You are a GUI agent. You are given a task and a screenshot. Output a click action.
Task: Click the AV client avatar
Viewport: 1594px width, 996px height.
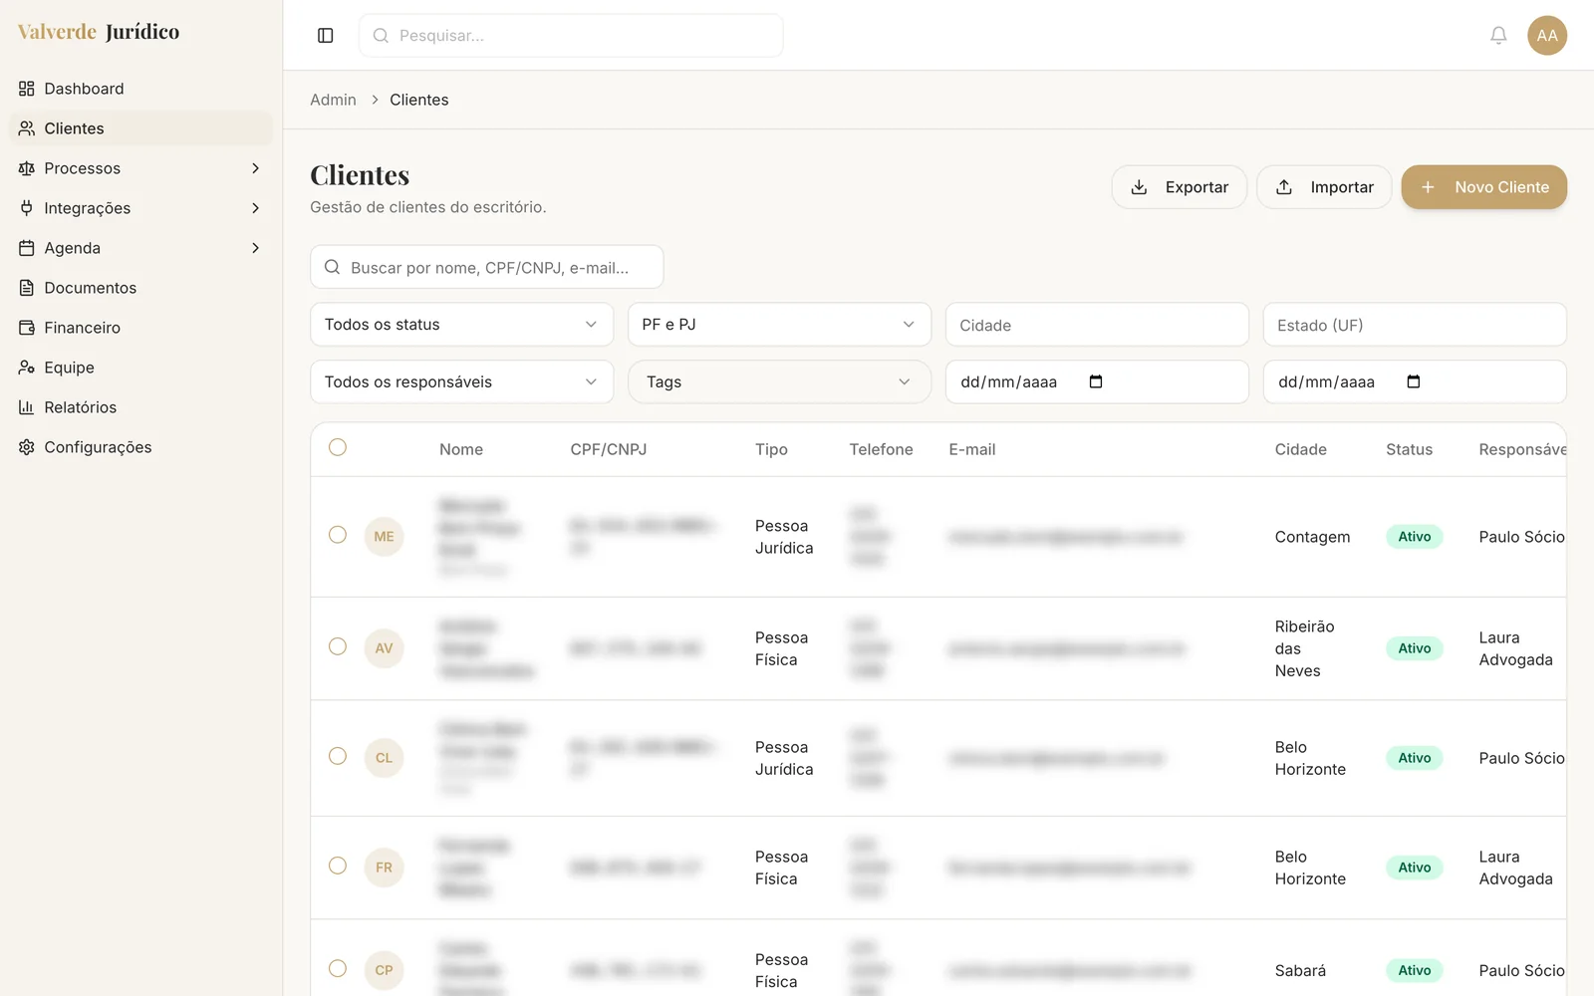(384, 648)
